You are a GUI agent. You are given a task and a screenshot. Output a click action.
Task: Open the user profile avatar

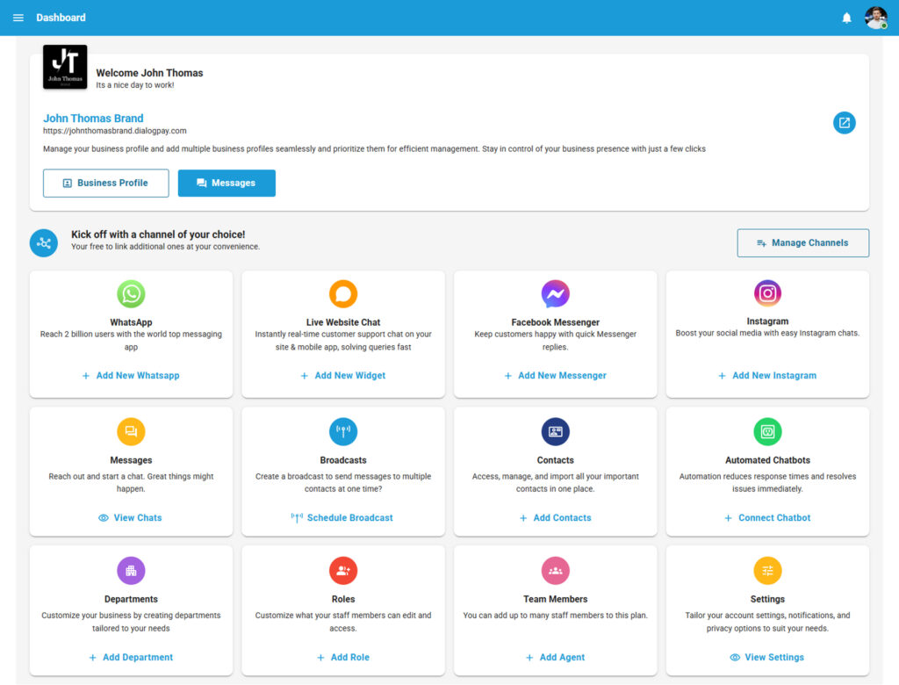pyautogui.click(x=875, y=18)
